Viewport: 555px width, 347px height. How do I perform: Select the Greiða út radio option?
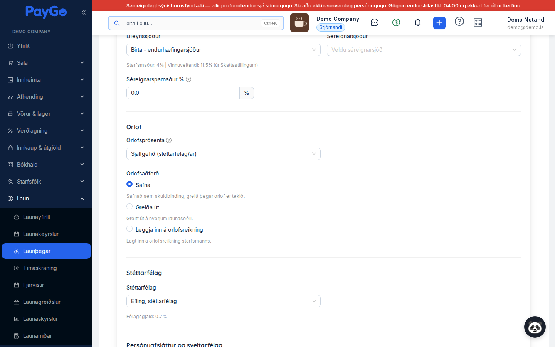pos(129,206)
